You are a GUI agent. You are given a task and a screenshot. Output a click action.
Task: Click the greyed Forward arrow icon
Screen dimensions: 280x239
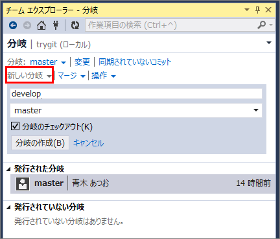point(27,25)
